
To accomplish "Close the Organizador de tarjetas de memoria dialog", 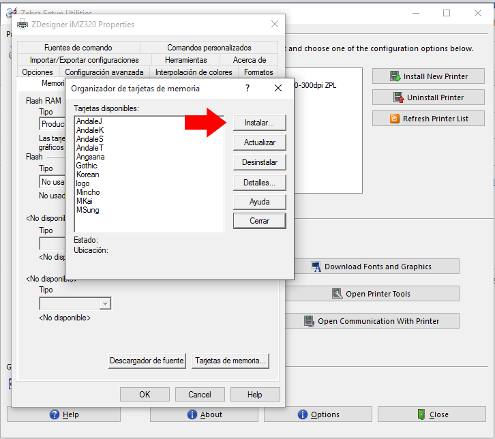I will tap(278, 88).
